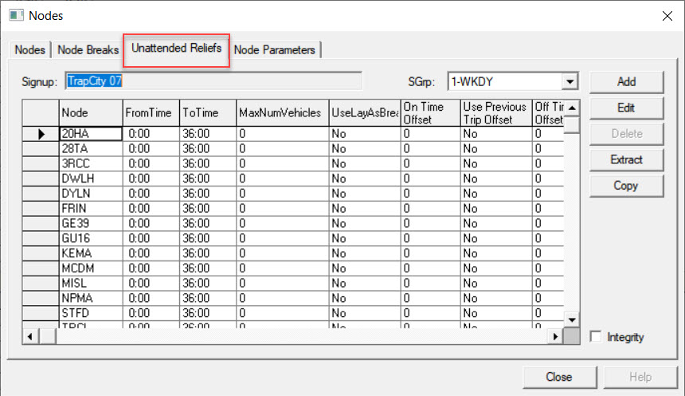Click the MaxNumVehicles column header
This screenshot has width=685, height=396.
[281, 113]
